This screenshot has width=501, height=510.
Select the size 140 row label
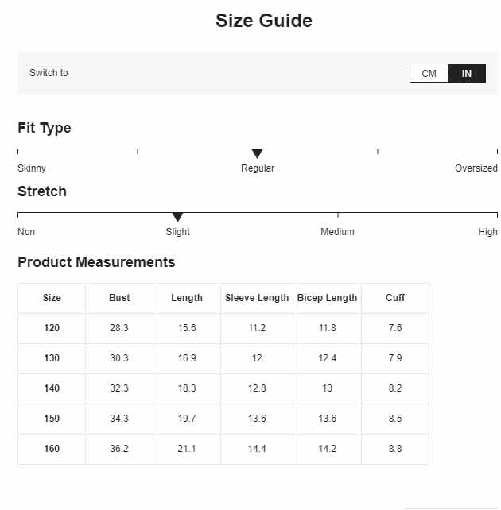[52, 388]
